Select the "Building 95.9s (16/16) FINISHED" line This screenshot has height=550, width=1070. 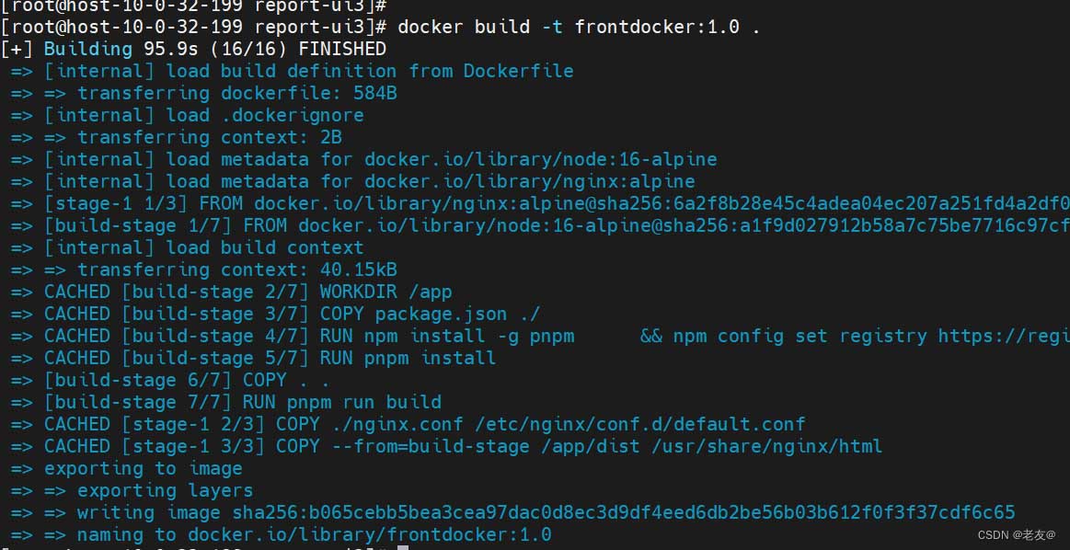pos(194,49)
